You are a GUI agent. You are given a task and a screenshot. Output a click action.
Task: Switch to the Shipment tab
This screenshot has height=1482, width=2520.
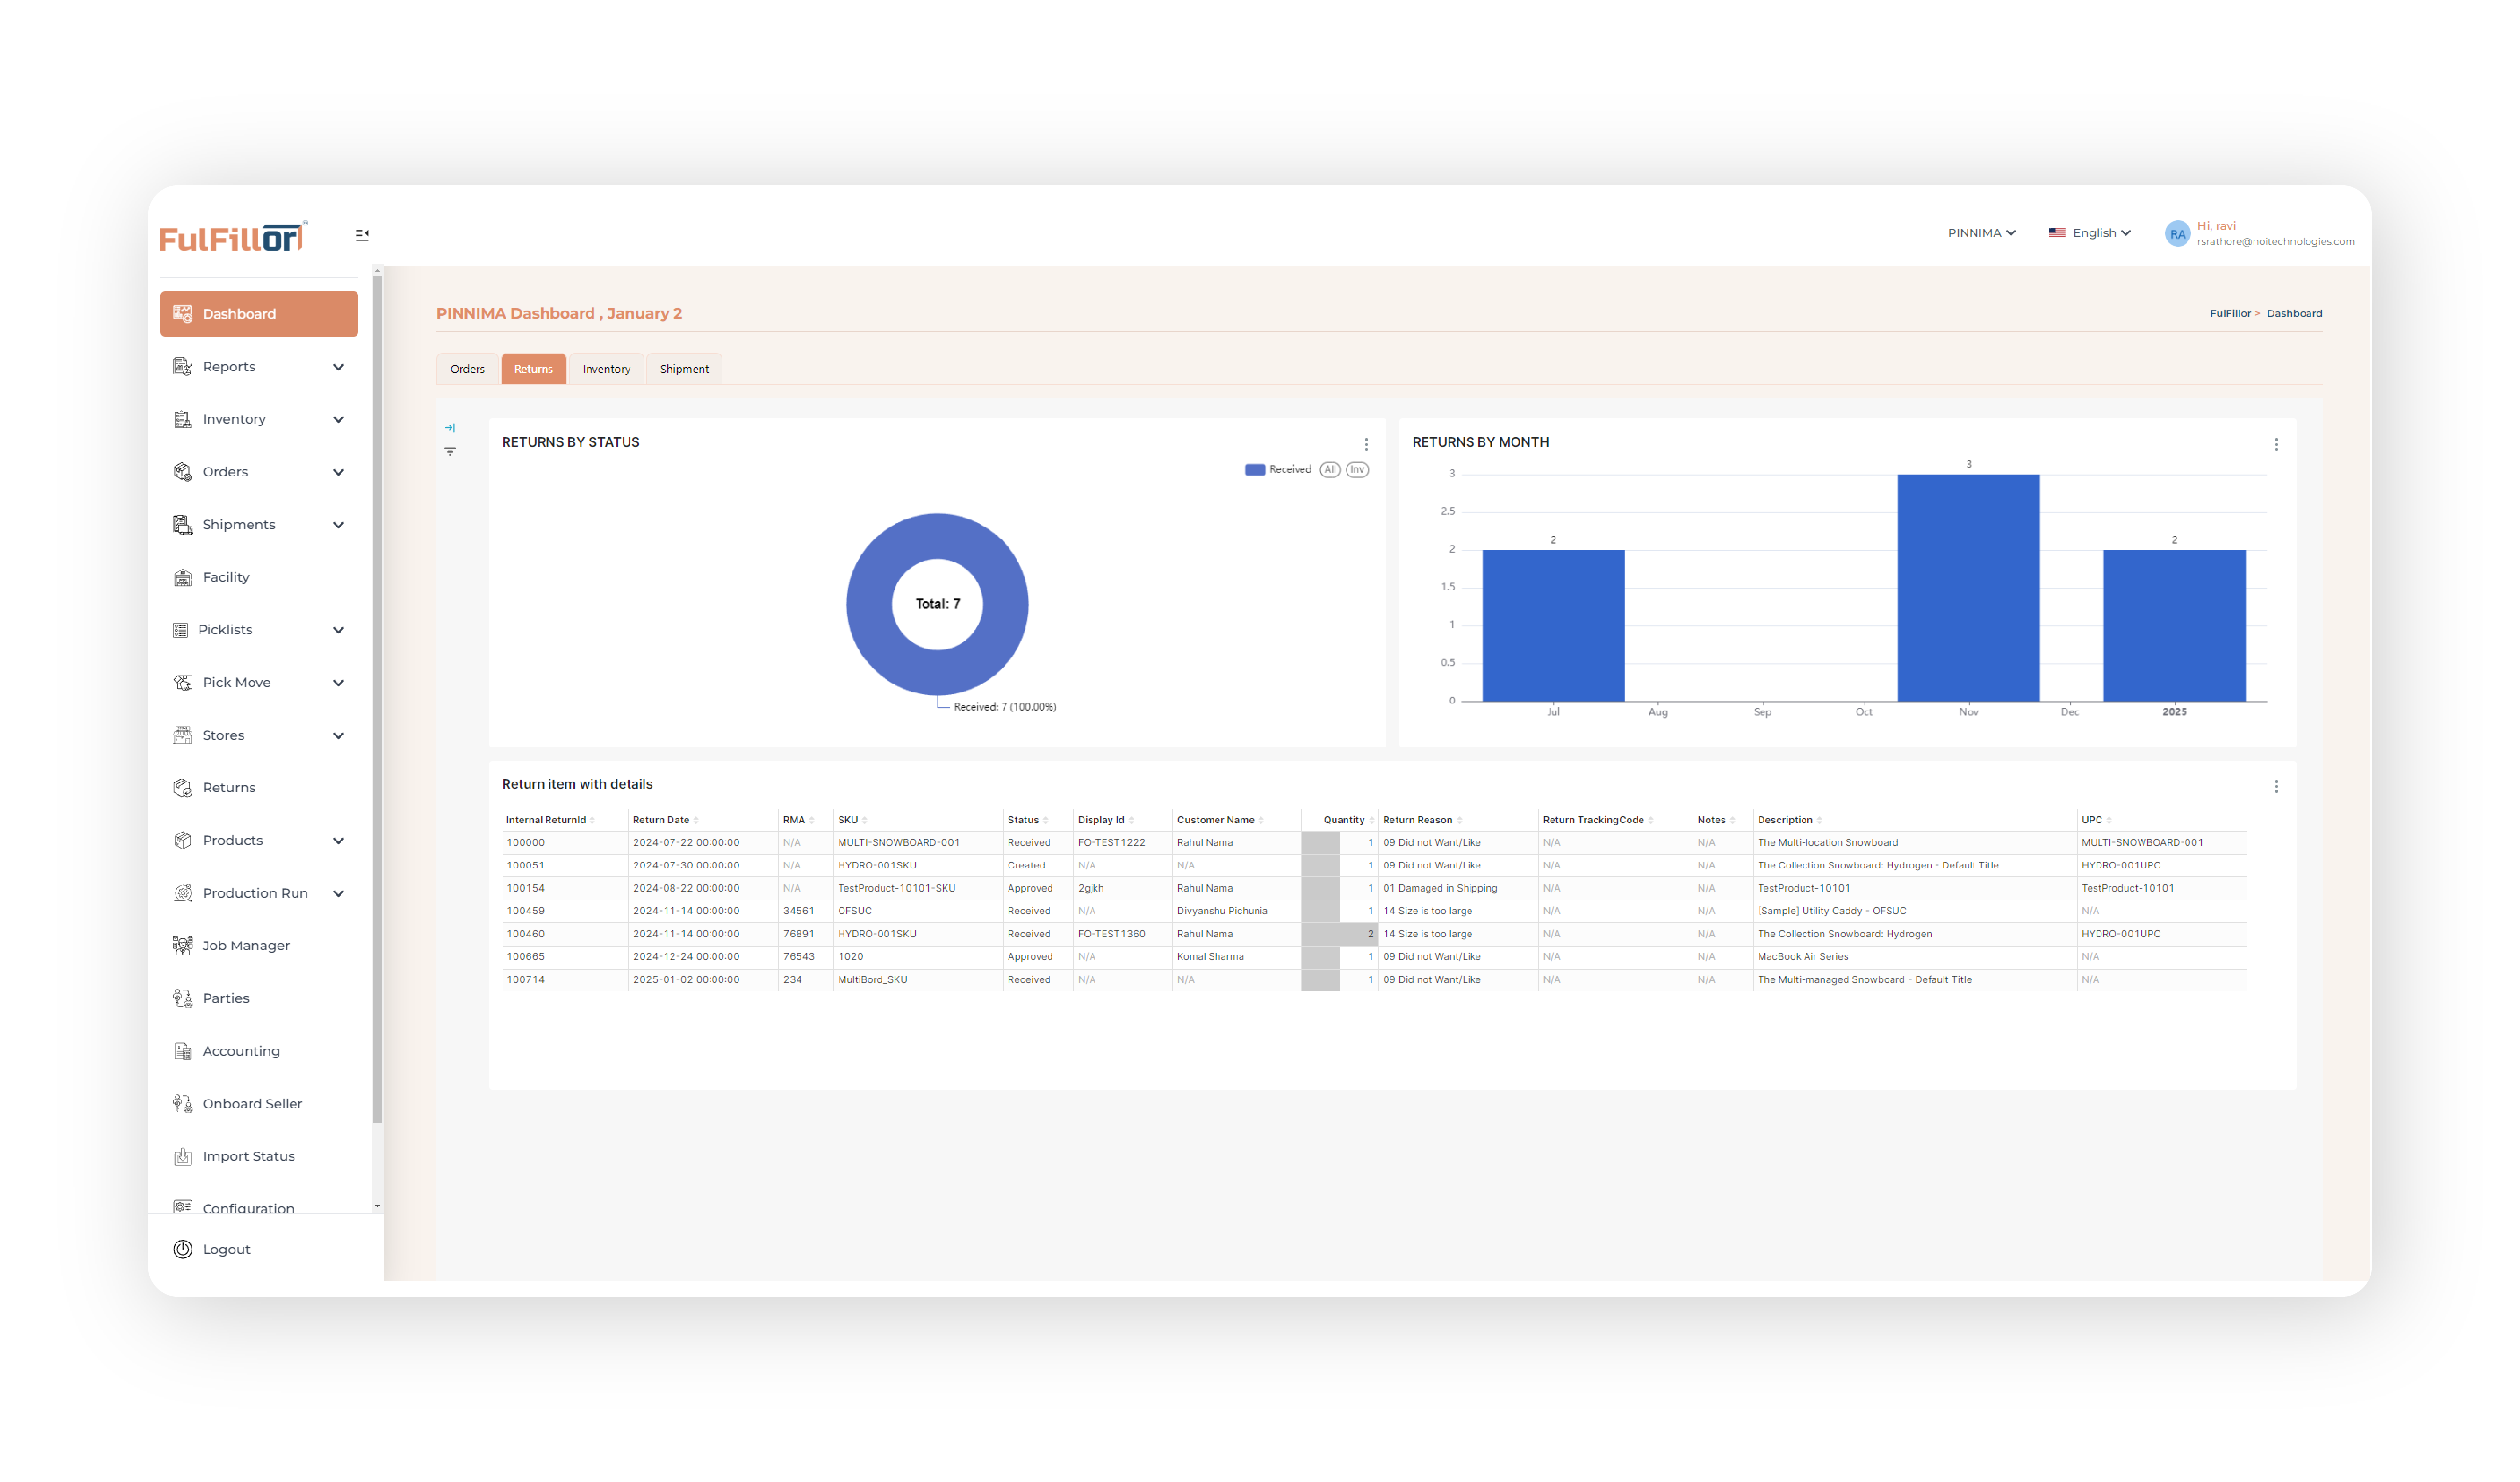click(684, 369)
